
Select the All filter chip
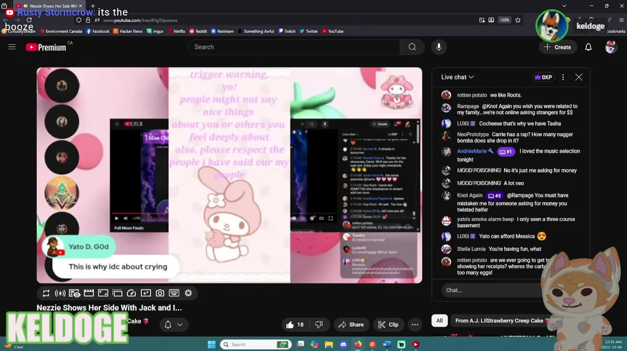(x=439, y=321)
